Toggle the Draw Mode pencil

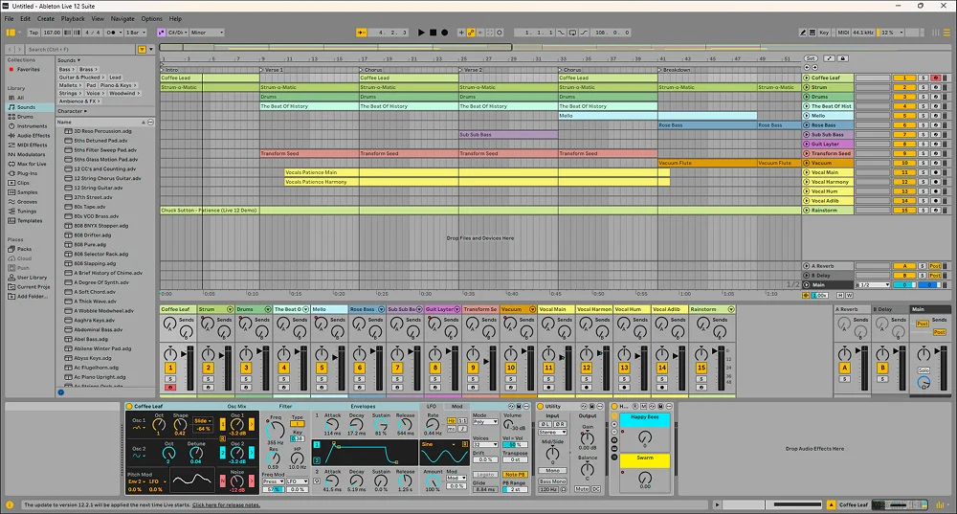(803, 33)
